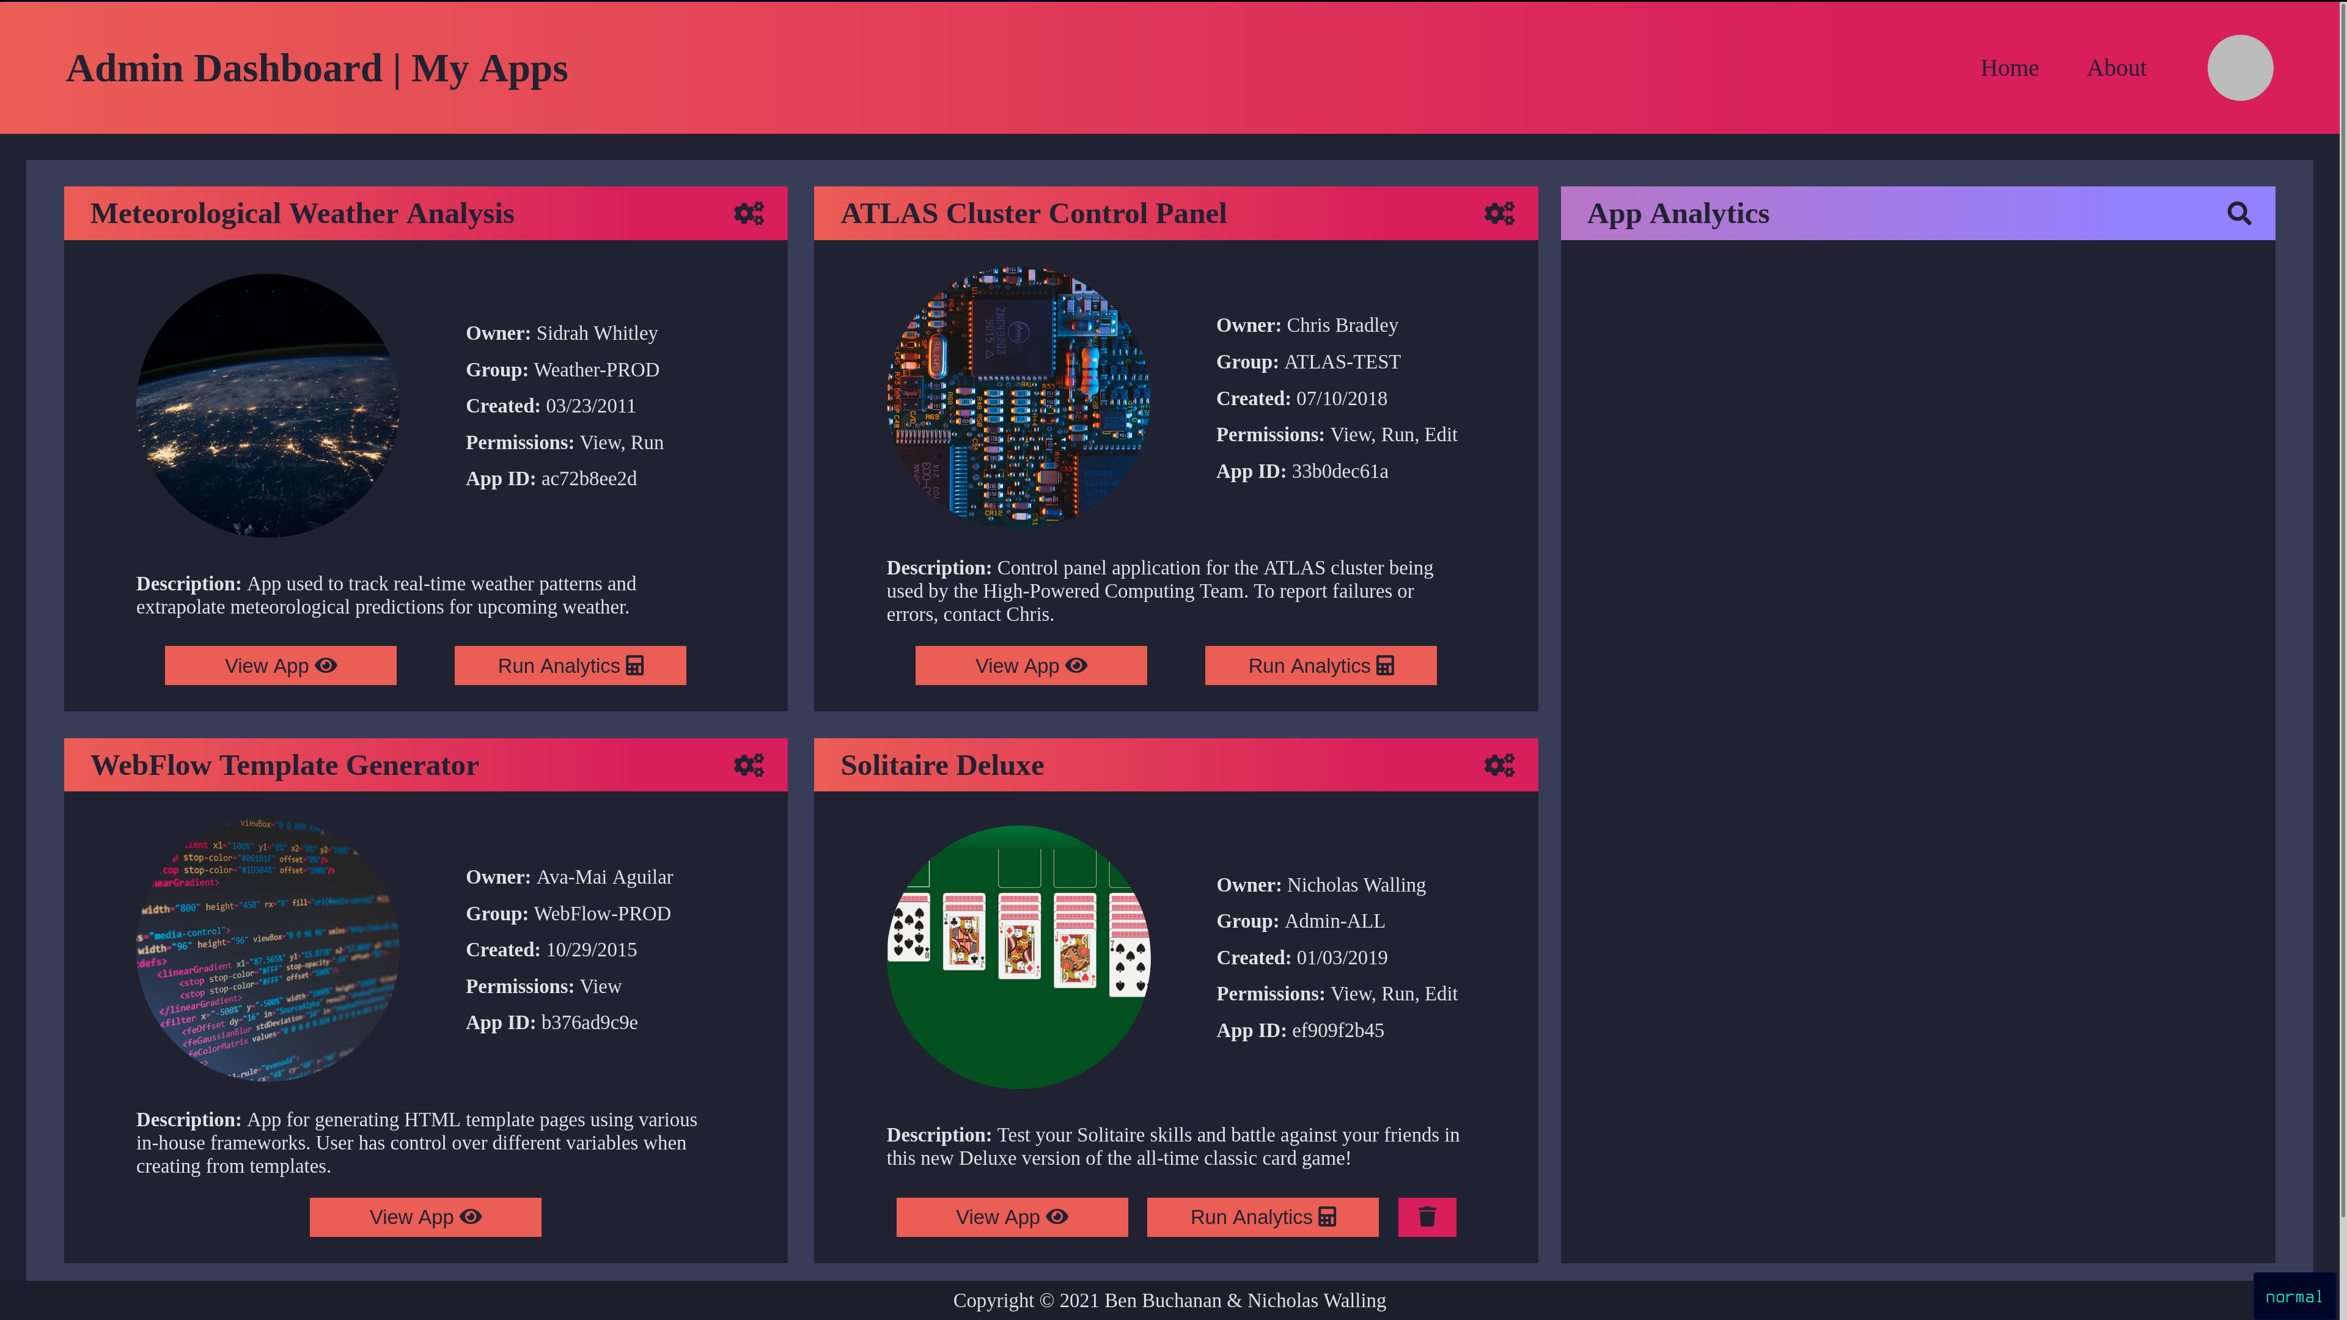Open settings gears on ATLAS Cluster Control Panel

[x=1499, y=213]
